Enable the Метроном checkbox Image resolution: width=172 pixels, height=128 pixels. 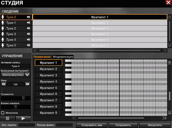pyautogui.click(x=3, y=113)
